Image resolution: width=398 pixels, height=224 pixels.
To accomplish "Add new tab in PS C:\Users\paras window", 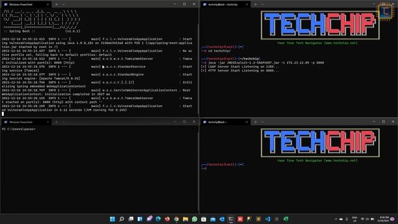I will 57,122.
